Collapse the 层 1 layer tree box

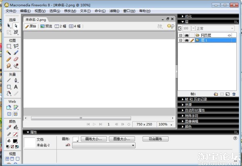pos(181,41)
